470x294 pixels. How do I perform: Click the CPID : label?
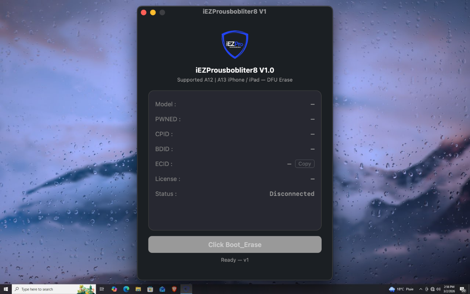(x=164, y=134)
